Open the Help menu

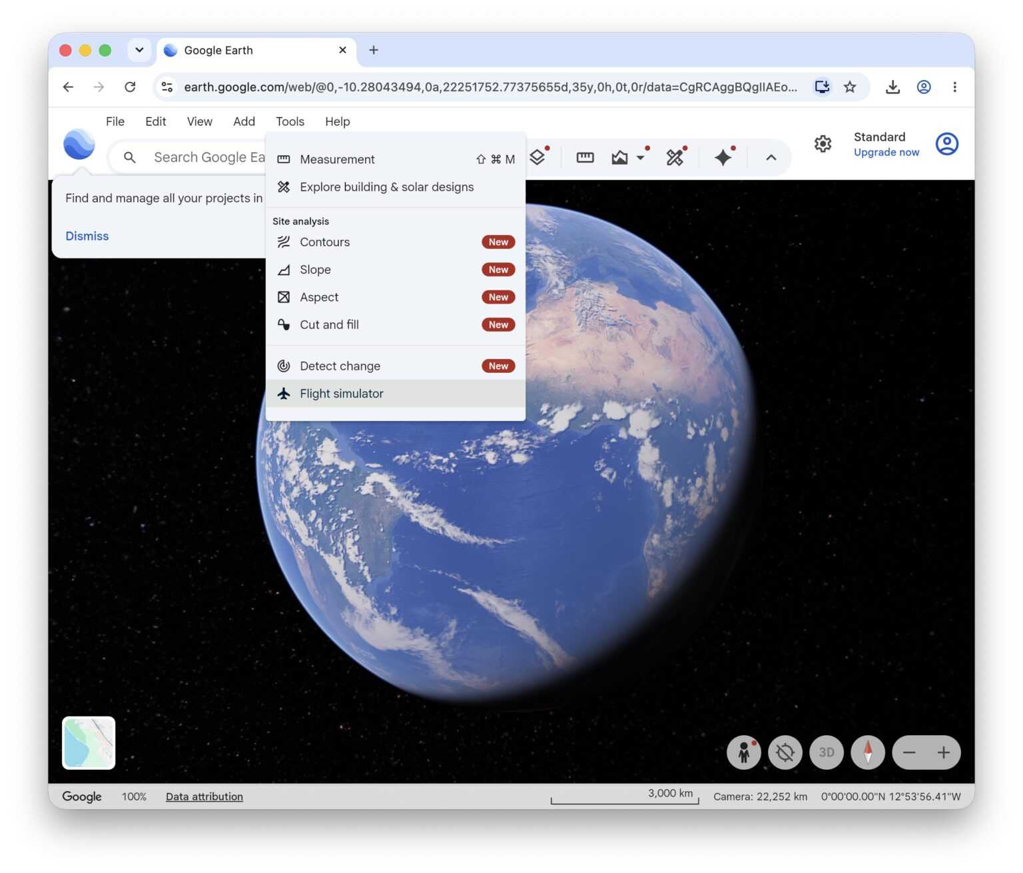338,121
